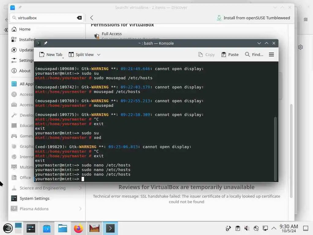Click the Discover page scrollbar
The width and height of the screenshot is (313, 235).
coord(291,151)
